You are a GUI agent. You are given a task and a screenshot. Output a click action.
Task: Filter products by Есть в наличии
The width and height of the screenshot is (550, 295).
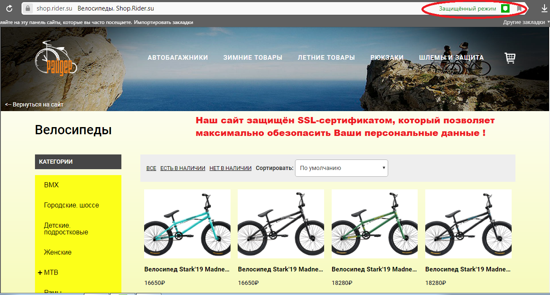(182, 168)
